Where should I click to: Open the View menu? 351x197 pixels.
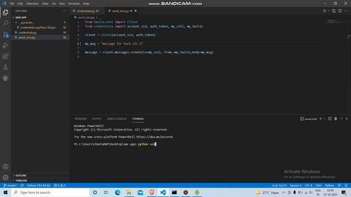45,4
